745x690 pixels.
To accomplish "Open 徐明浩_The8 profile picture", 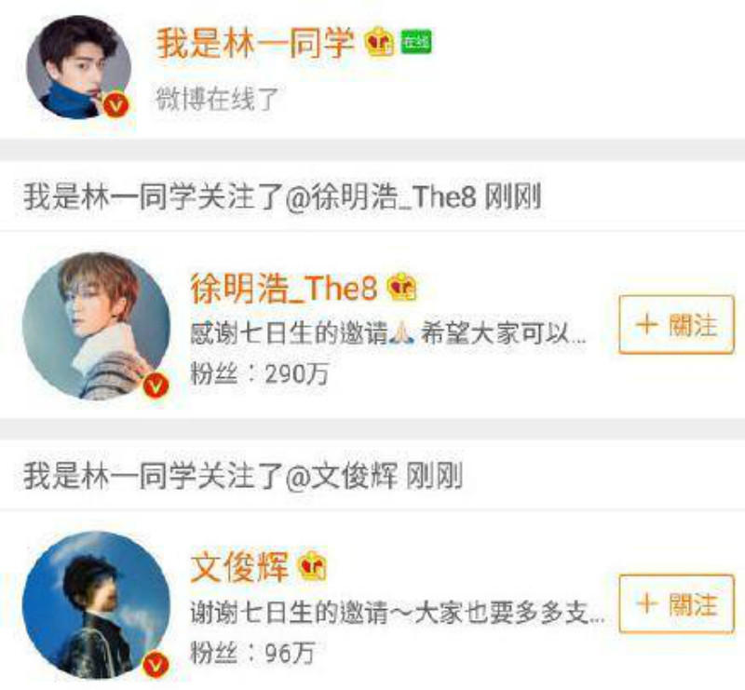I will tap(96, 326).
